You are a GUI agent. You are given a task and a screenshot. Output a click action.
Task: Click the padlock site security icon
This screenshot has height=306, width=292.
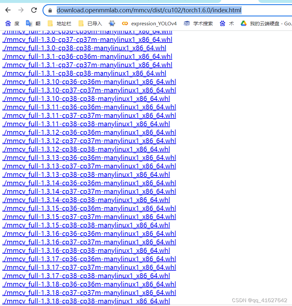[x=50, y=10]
